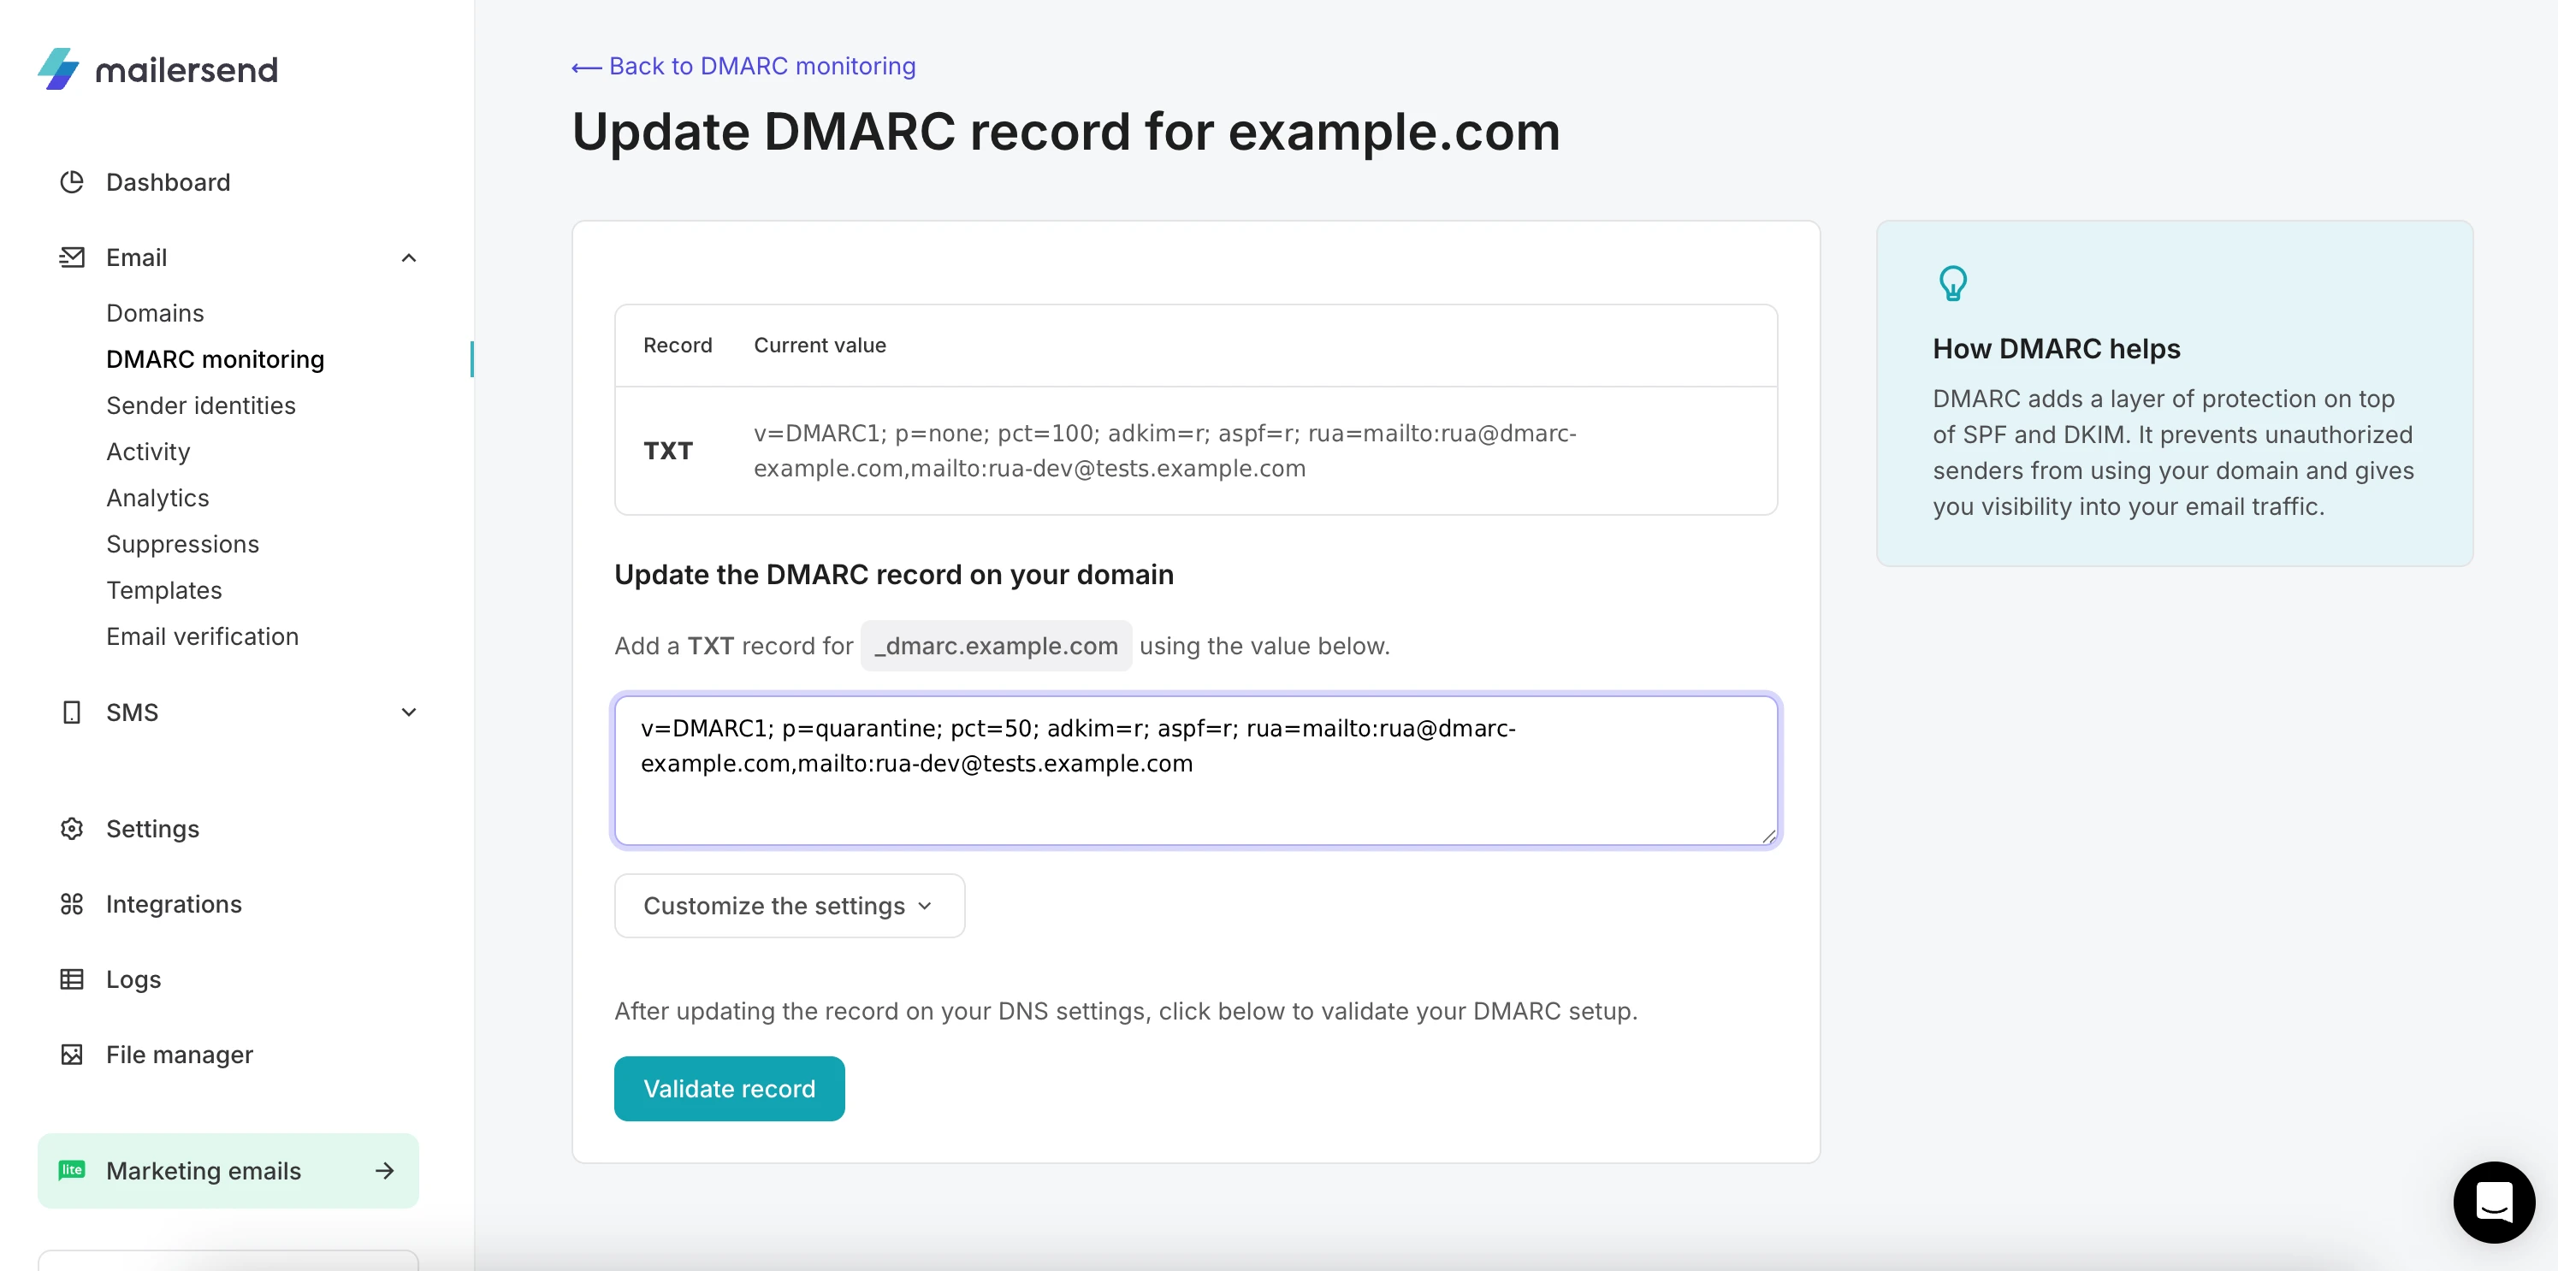Click the Validate record button
Image resolution: width=2558 pixels, height=1271 pixels.
coord(729,1088)
